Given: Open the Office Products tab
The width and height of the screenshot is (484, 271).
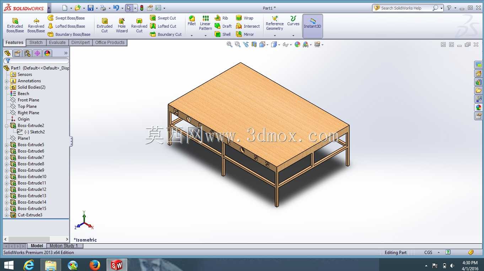Looking at the screenshot, I should pos(110,43).
